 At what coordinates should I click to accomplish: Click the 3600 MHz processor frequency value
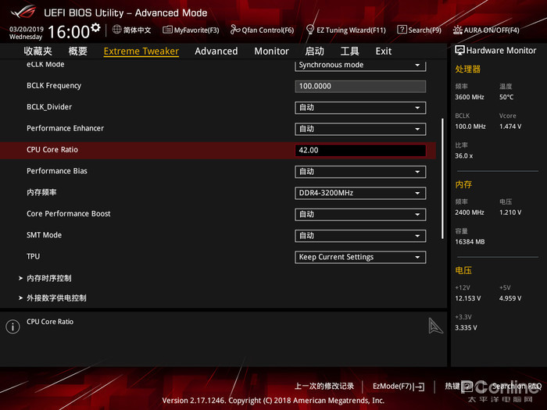470,97
